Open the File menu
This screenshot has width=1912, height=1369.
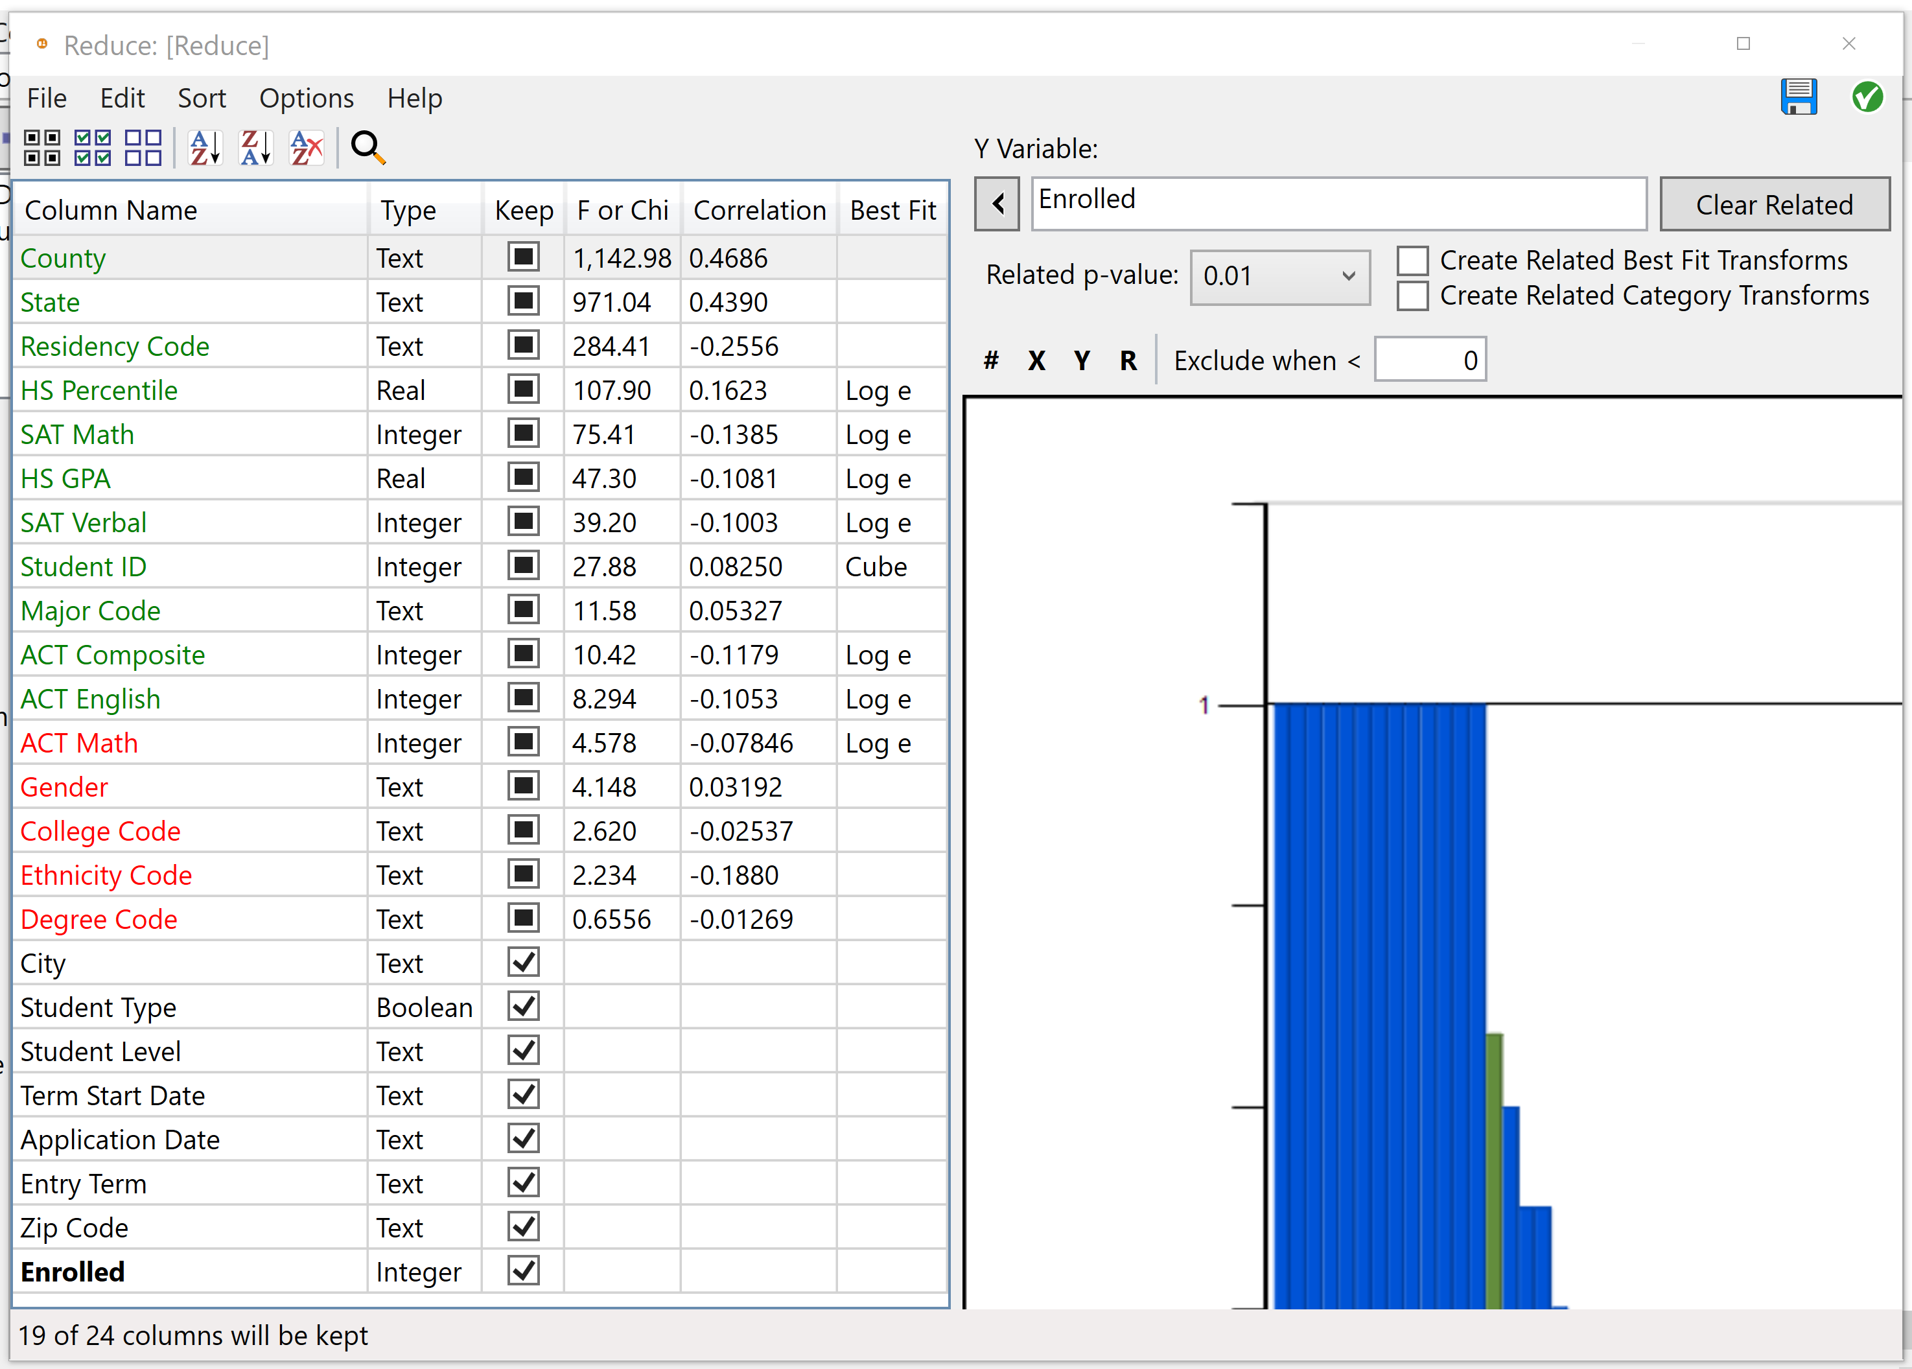point(47,99)
